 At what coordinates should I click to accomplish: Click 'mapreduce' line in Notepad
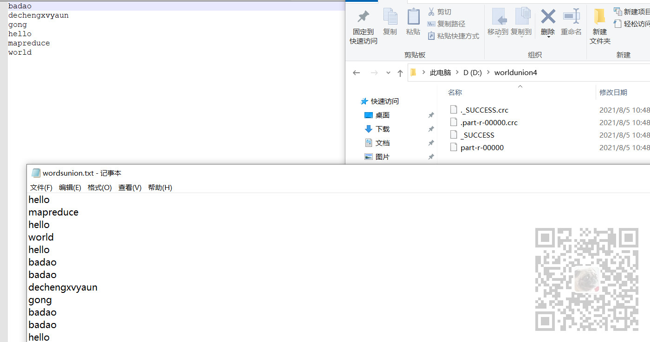point(53,212)
